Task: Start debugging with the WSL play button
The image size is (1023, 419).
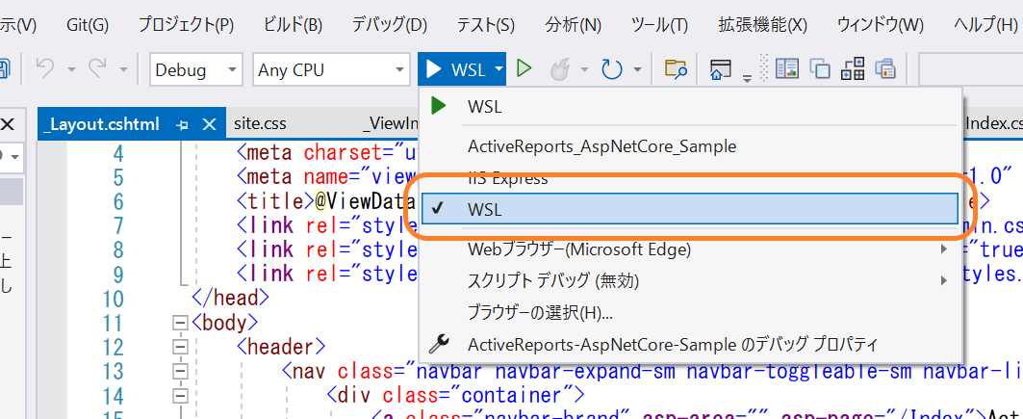Action: 455,69
